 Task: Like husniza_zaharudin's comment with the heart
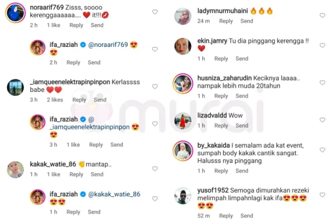322,83
